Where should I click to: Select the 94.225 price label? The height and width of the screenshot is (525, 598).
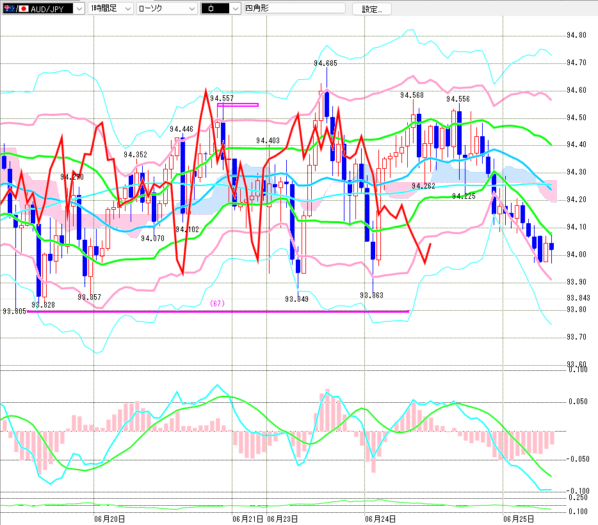click(464, 196)
